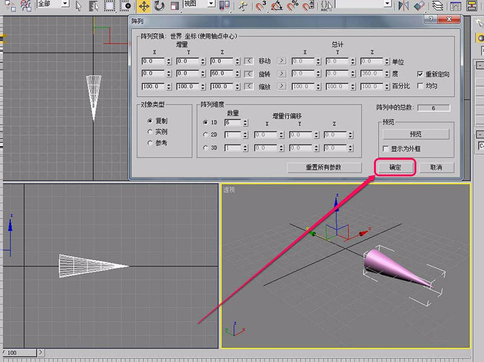Viewport: 484px width, 362px height.
Task: Toggle the 3D Snaps icon
Action: tap(261, 6)
